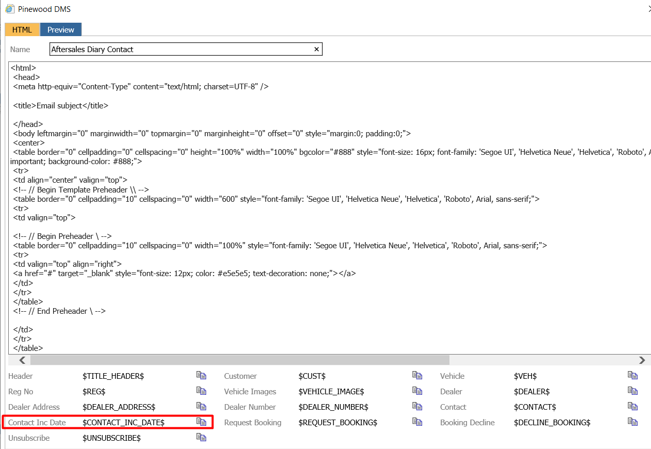Click the Contact Inc Date label
The width and height of the screenshot is (651, 449).
pyautogui.click(x=37, y=423)
